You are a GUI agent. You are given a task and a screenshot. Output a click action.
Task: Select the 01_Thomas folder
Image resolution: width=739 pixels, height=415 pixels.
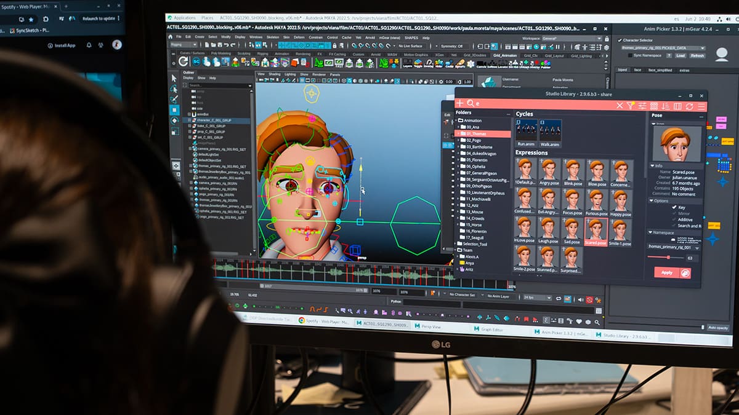tap(483, 133)
